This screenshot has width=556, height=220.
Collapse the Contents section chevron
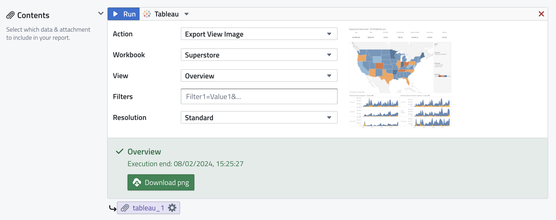coord(101,13)
